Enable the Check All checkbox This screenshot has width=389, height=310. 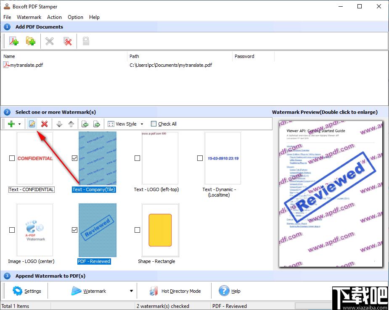(x=154, y=123)
